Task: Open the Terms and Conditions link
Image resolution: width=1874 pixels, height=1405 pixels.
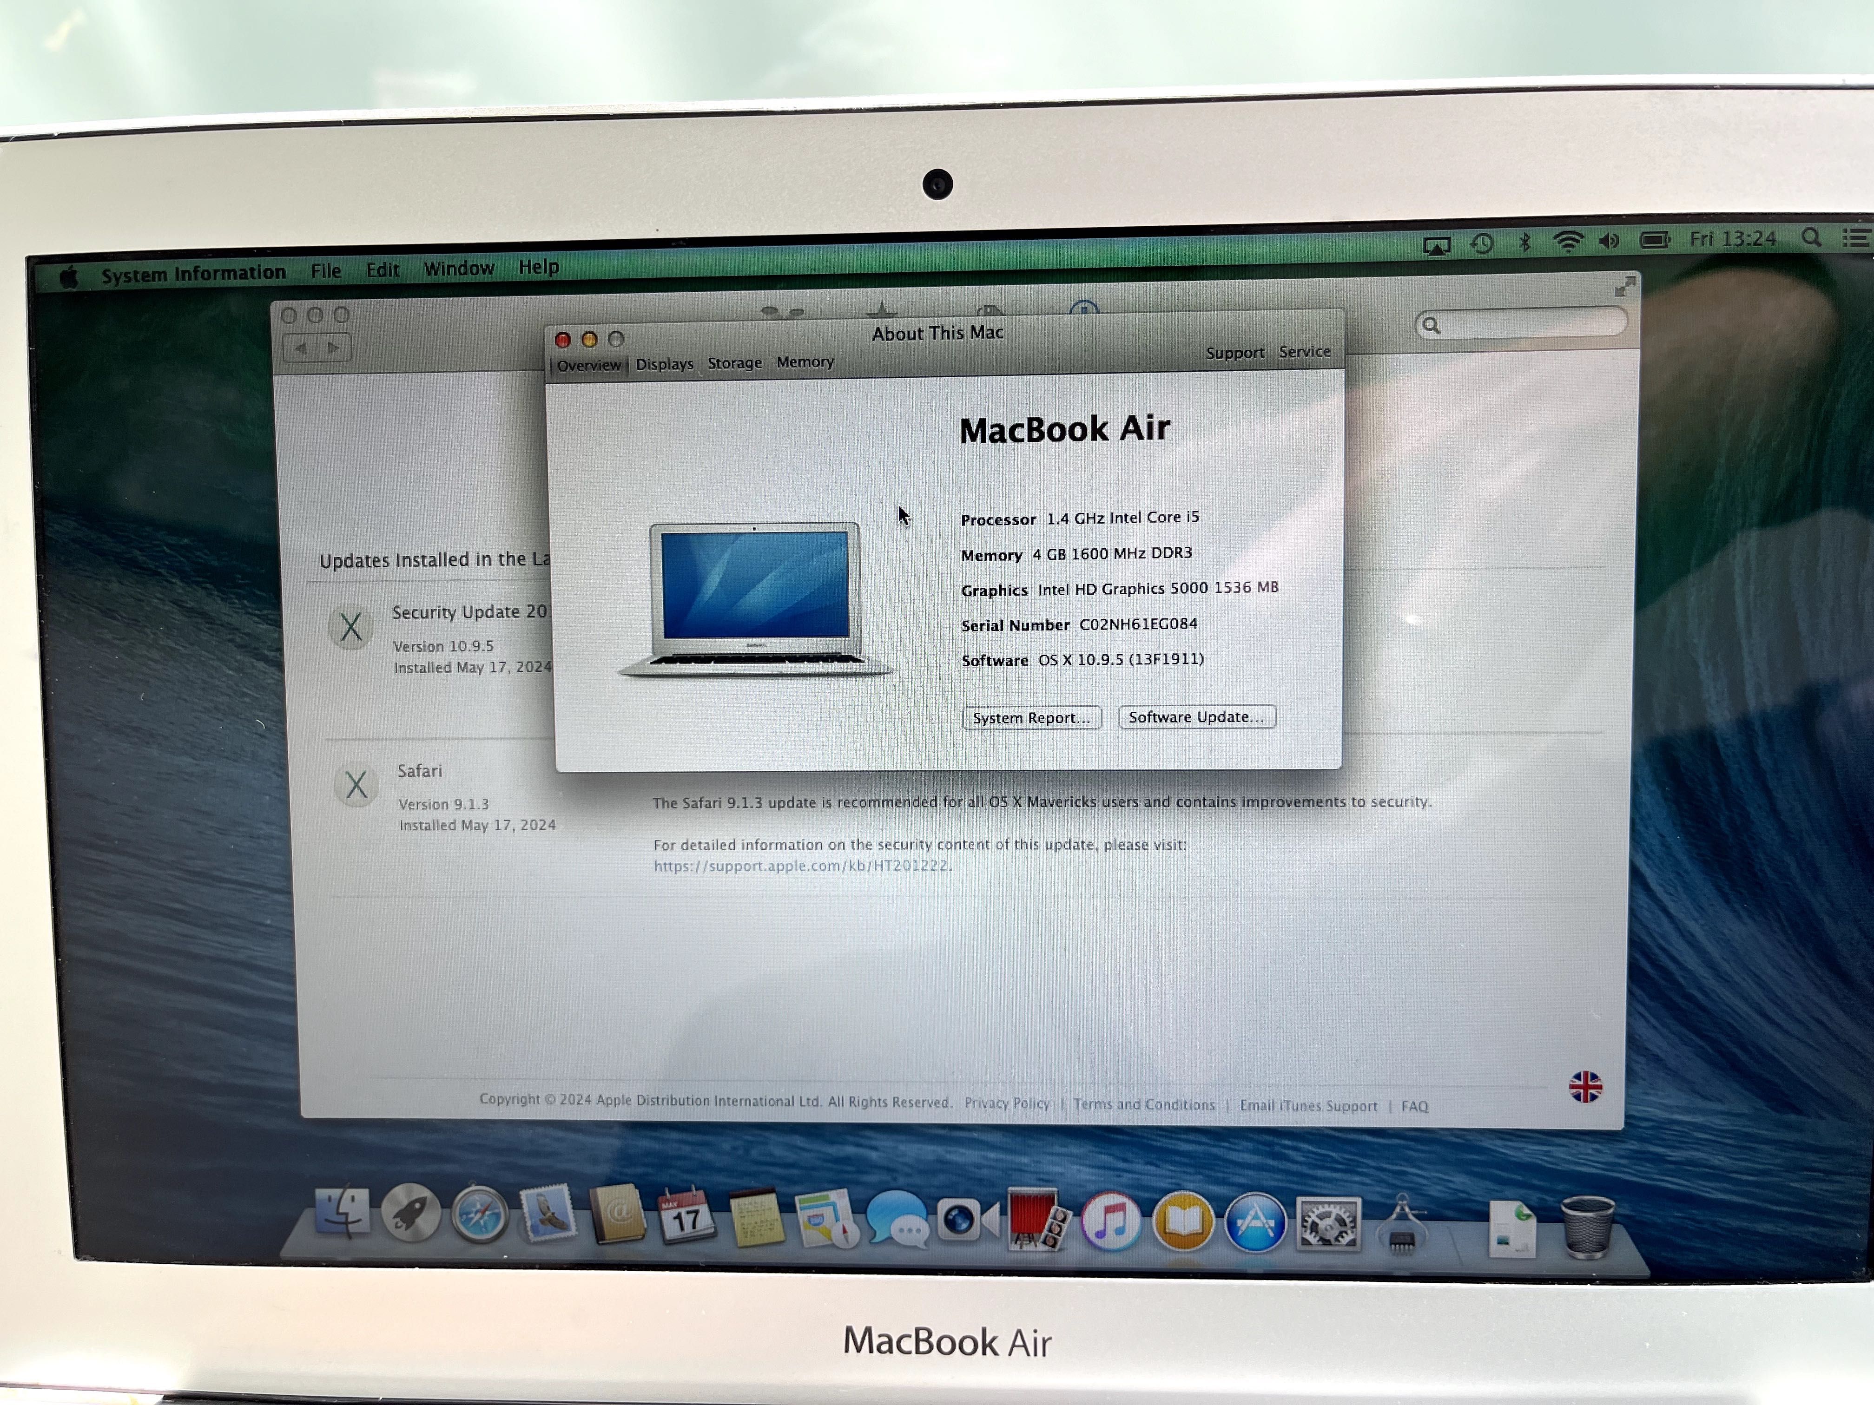Action: click(1144, 1104)
